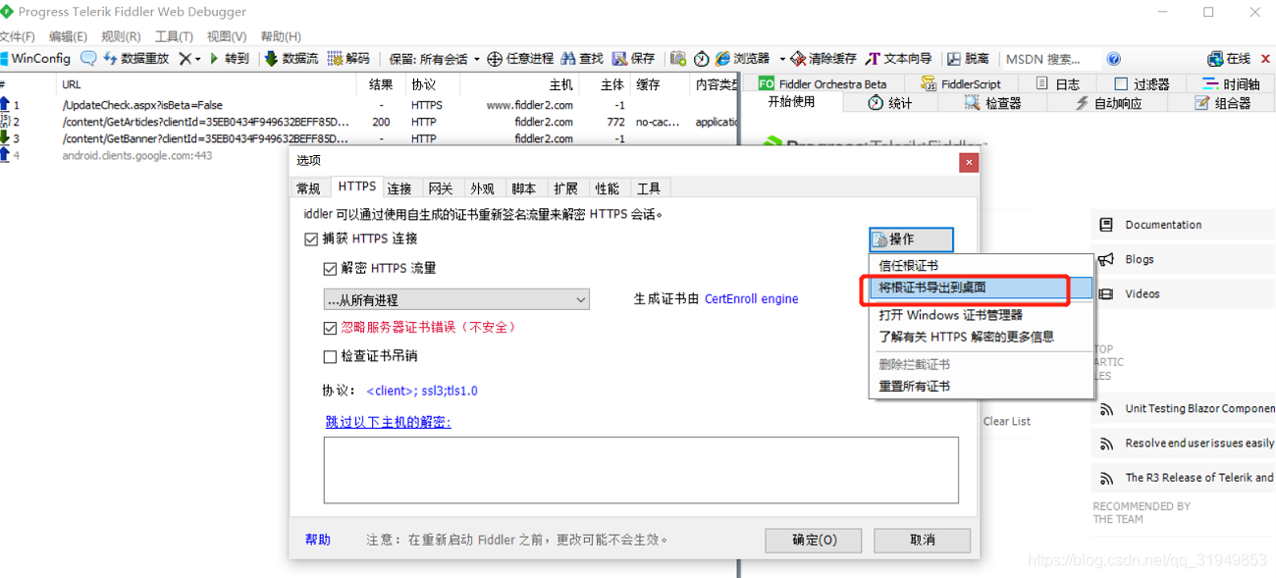Click the 跳过以下主机的解密 link

click(x=389, y=422)
